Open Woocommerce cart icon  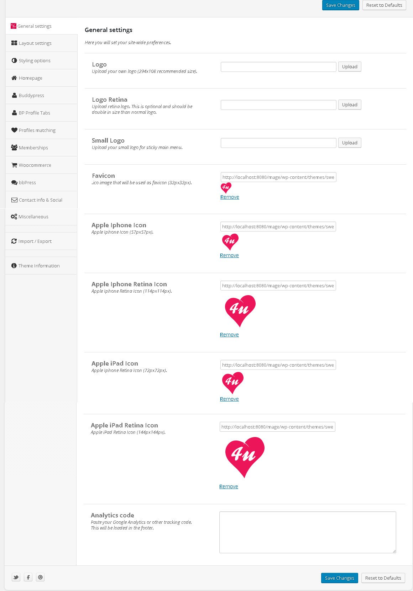[x=14, y=165]
